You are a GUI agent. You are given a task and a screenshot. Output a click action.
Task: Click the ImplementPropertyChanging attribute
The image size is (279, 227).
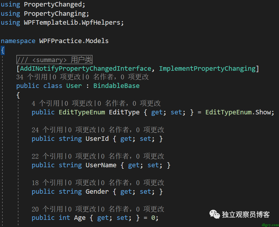pyautogui.click(x=207, y=69)
